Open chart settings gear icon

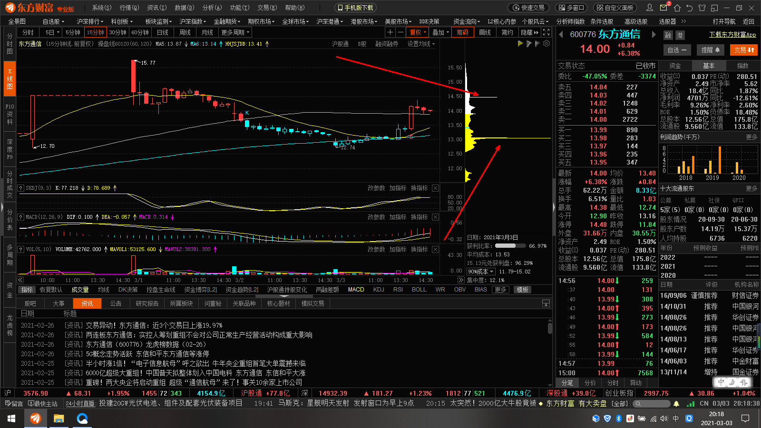546,43
